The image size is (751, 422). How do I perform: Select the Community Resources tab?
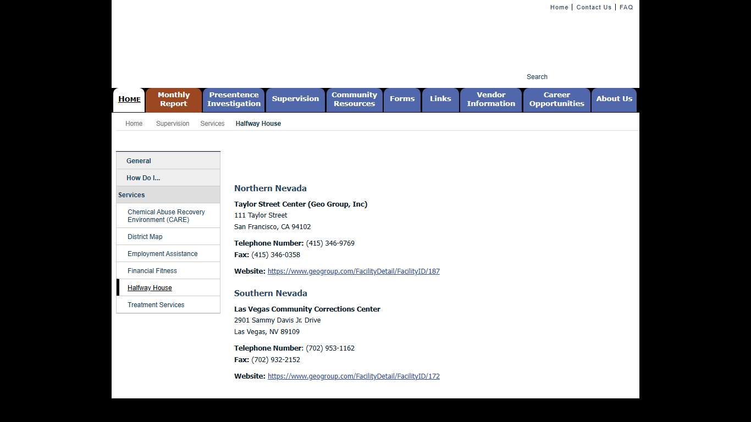tap(354, 99)
